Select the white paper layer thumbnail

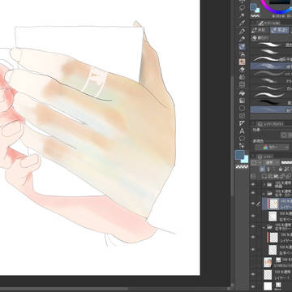pyautogui.click(x=268, y=286)
